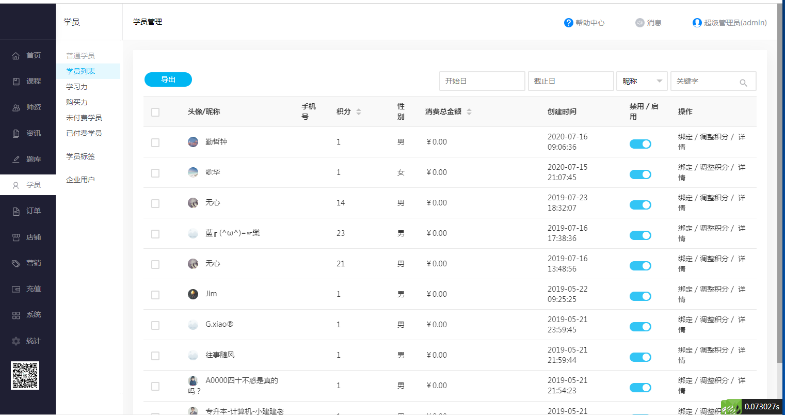
Task: Open the 订单 orders icon
Action: 16,211
